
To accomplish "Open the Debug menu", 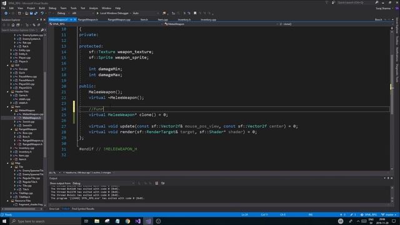I will (x=52, y=8).
